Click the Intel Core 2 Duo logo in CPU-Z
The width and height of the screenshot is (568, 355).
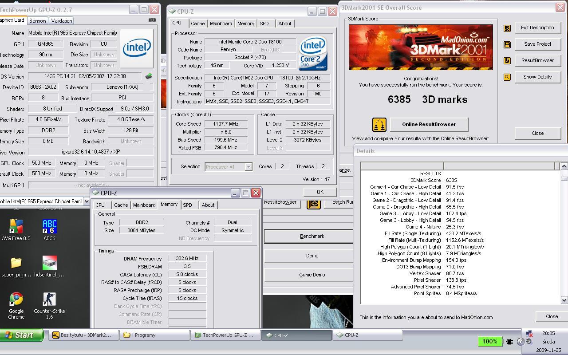tap(313, 54)
